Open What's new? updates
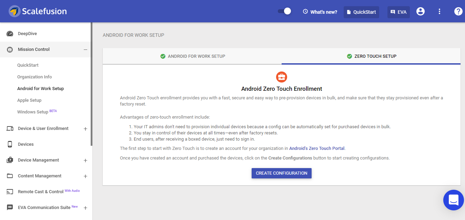The image size is (465, 220). (320, 12)
